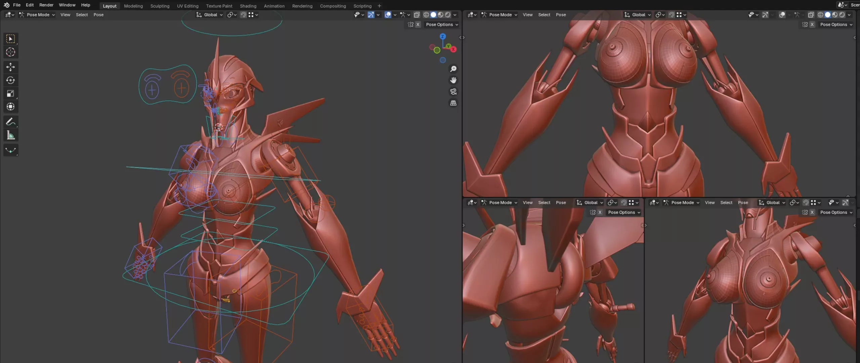The height and width of the screenshot is (363, 860).
Task: Switch to the Sculpting workspace tab
Action: (160, 6)
